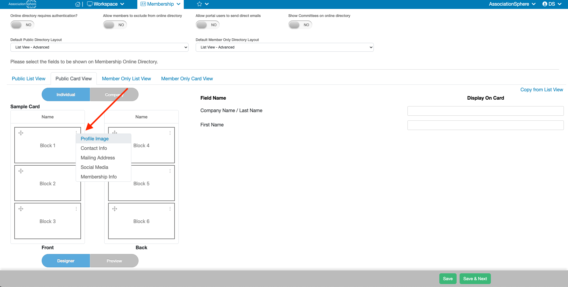Screen dimensions: 568x287
Task: Expand the chevron next to the star
Action: pos(207,4)
